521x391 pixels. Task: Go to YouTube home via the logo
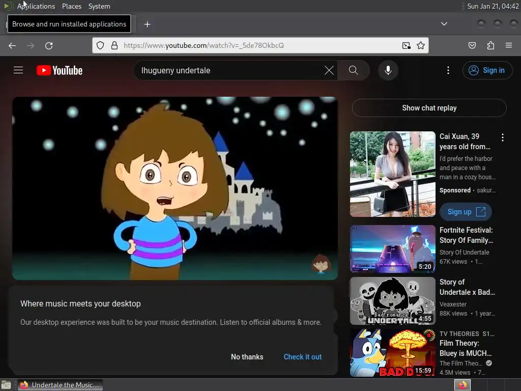pos(60,70)
